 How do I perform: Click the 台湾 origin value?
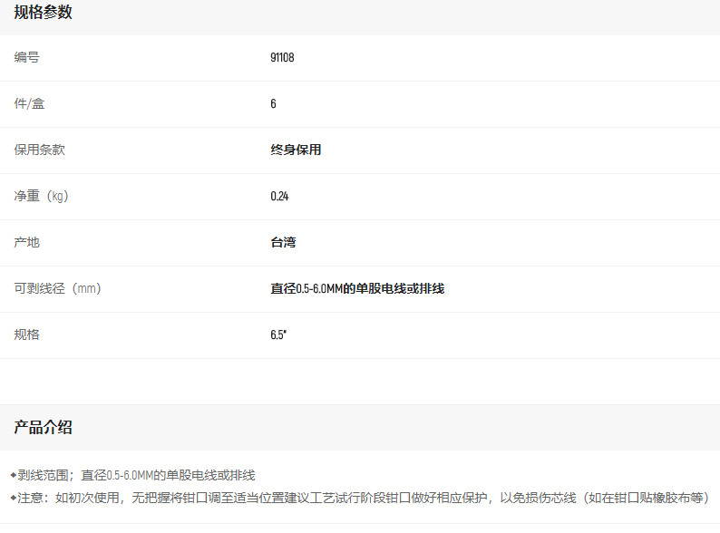[x=283, y=243]
